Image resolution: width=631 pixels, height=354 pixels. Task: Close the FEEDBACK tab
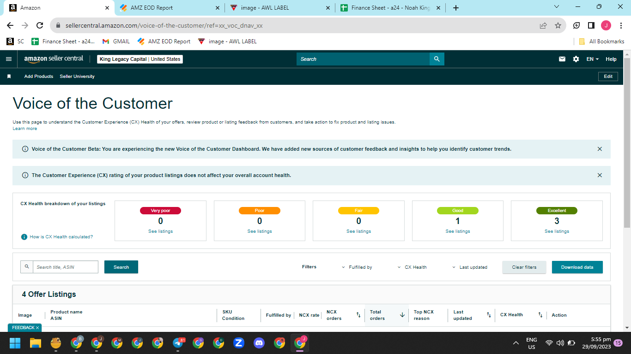37,328
